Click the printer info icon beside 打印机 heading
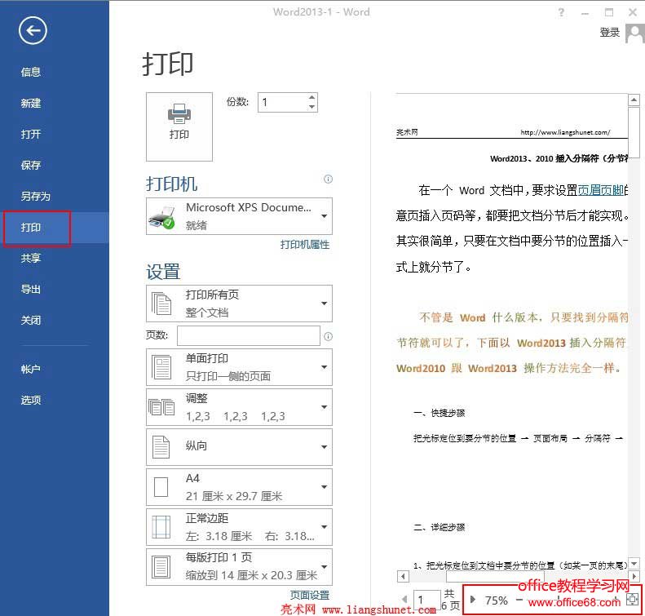Image resolution: width=645 pixels, height=616 pixels. click(x=328, y=179)
